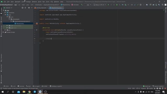
Task: Open the Analyze menu
Action: coord(28,2)
